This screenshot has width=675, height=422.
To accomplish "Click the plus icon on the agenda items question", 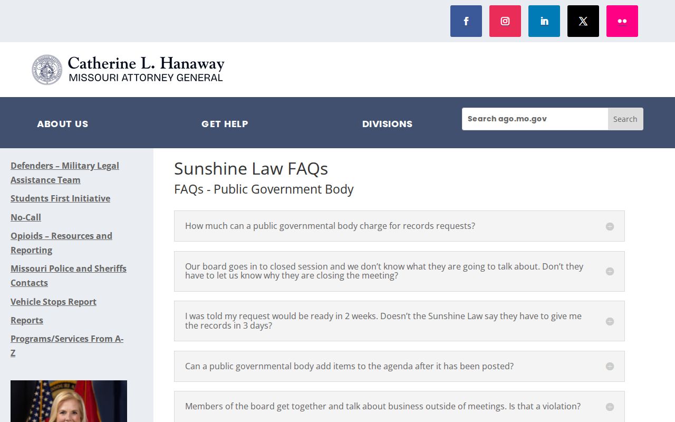I will point(610,366).
